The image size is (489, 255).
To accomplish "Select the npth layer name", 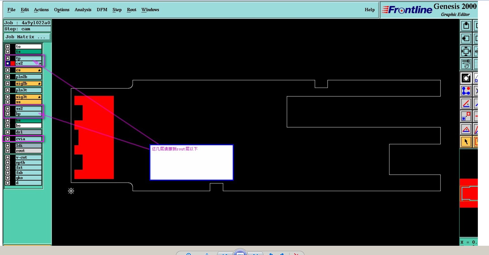I will pos(29,162).
